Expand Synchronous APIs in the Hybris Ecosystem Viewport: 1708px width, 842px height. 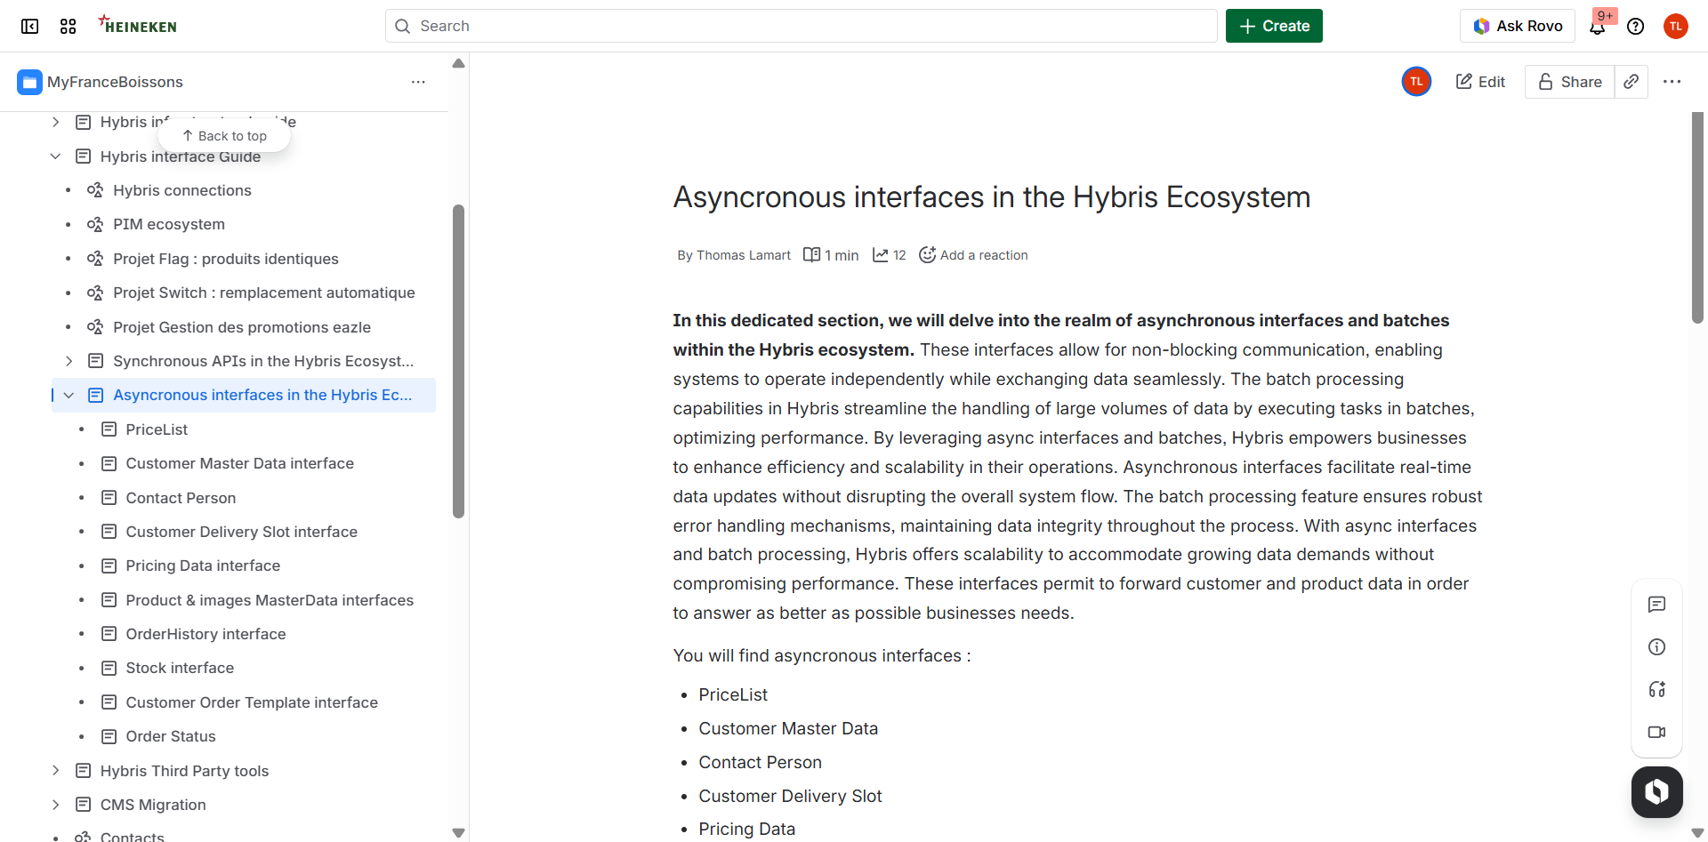coord(69,361)
